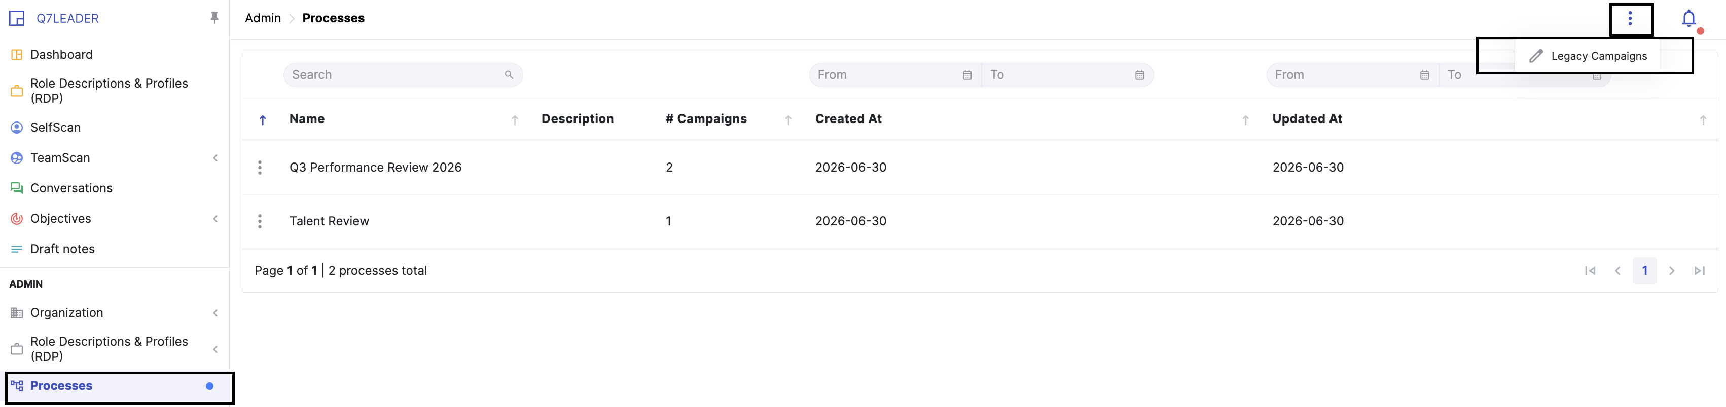
Task: Focus the Search input field
Action: [403, 75]
